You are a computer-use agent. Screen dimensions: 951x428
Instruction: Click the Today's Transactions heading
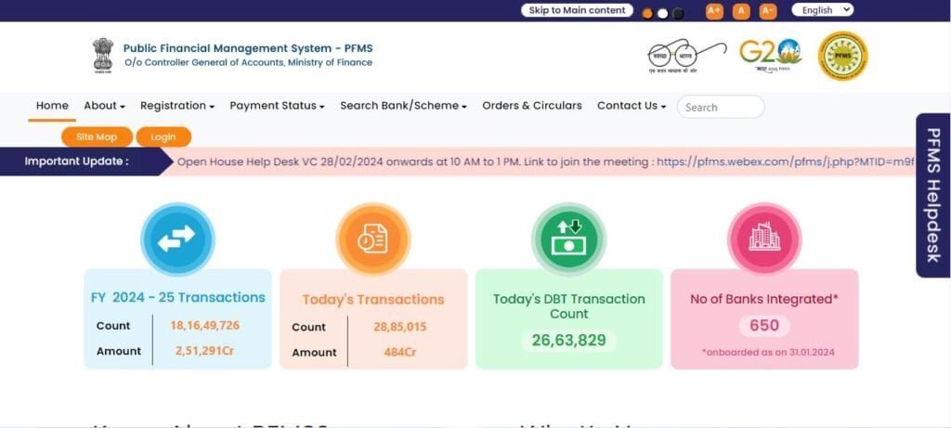[373, 300]
